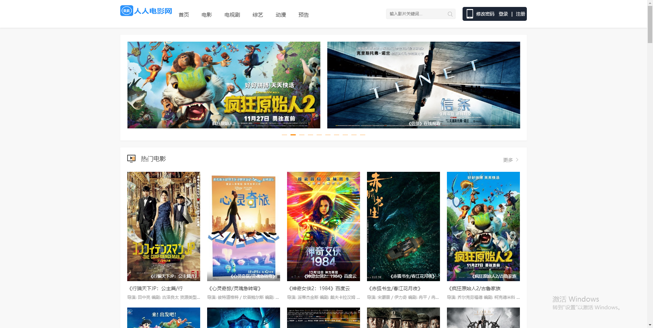Open the 预告 trailers section
The width and height of the screenshot is (653, 328).
coord(304,15)
